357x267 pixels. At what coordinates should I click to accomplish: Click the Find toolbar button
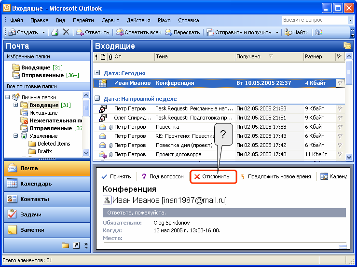point(296,32)
